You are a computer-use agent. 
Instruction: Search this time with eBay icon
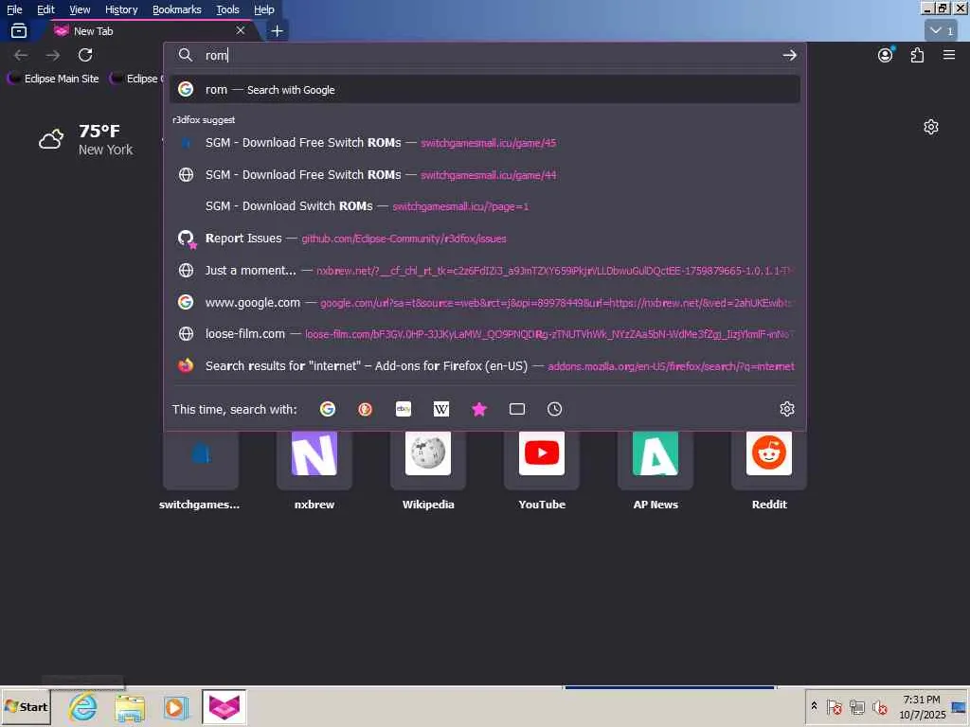point(404,409)
